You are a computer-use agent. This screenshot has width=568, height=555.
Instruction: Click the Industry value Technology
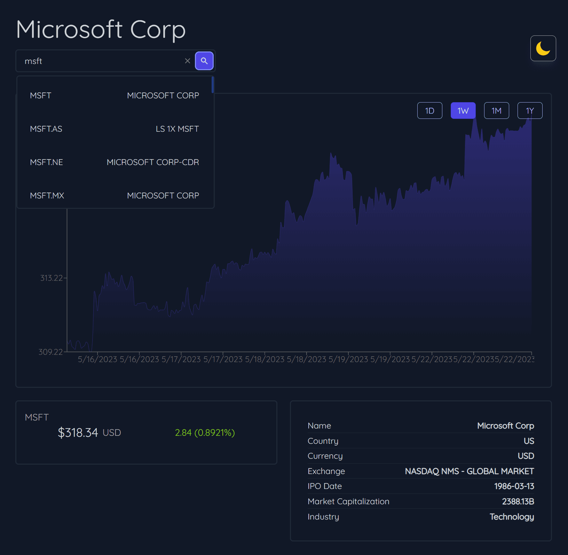[512, 517]
